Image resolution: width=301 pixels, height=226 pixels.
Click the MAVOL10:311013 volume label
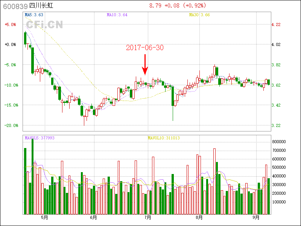(x=164, y=138)
